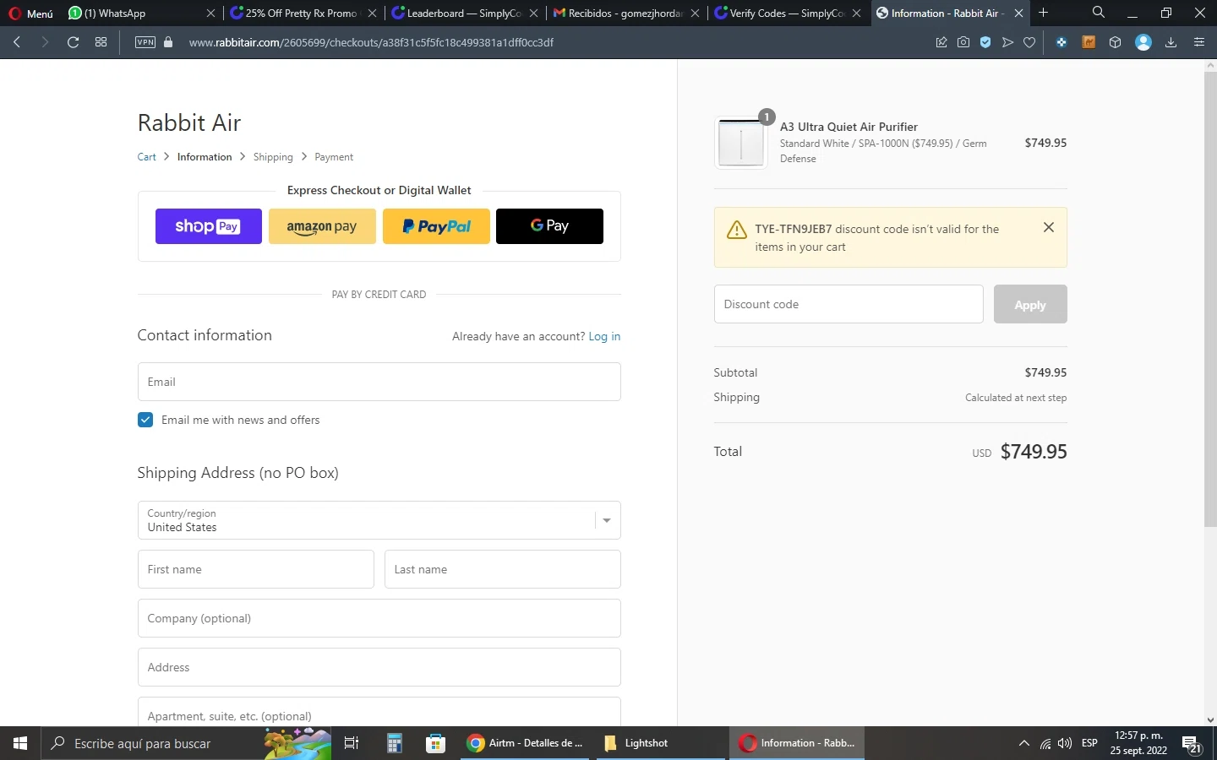Viewport: 1217px width, 760px height.
Task: Open the notification center icon
Action: tap(1192, 745)
